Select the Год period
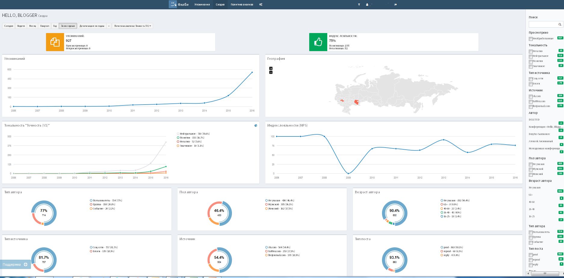This screenshot has width=564, height=278. click(55, 26)
